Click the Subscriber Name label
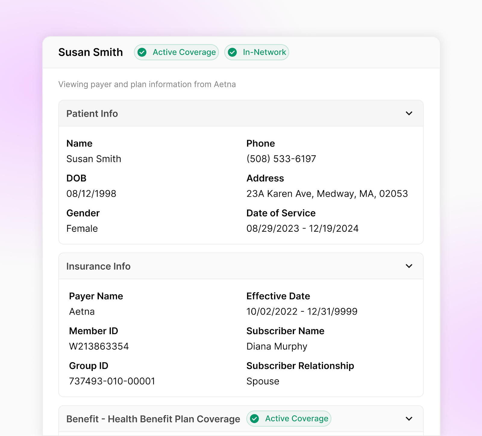This screenshot has width=482, height=436. tap(285, 331)
